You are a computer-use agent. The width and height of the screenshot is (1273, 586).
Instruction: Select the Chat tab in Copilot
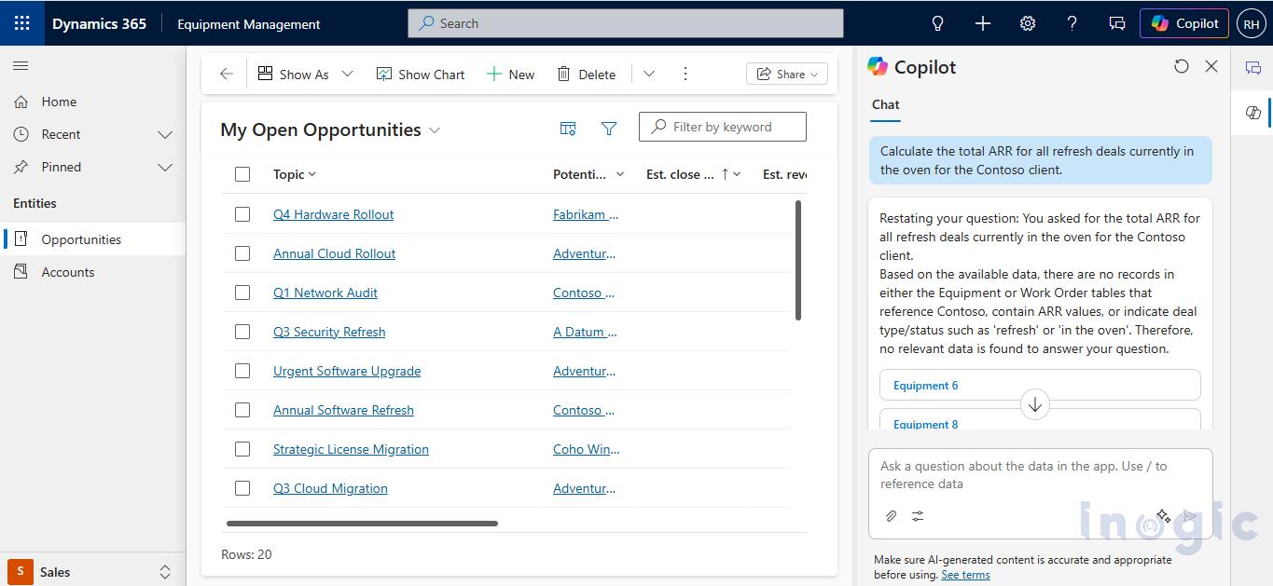pyautogui.click(x=886, y=105)
